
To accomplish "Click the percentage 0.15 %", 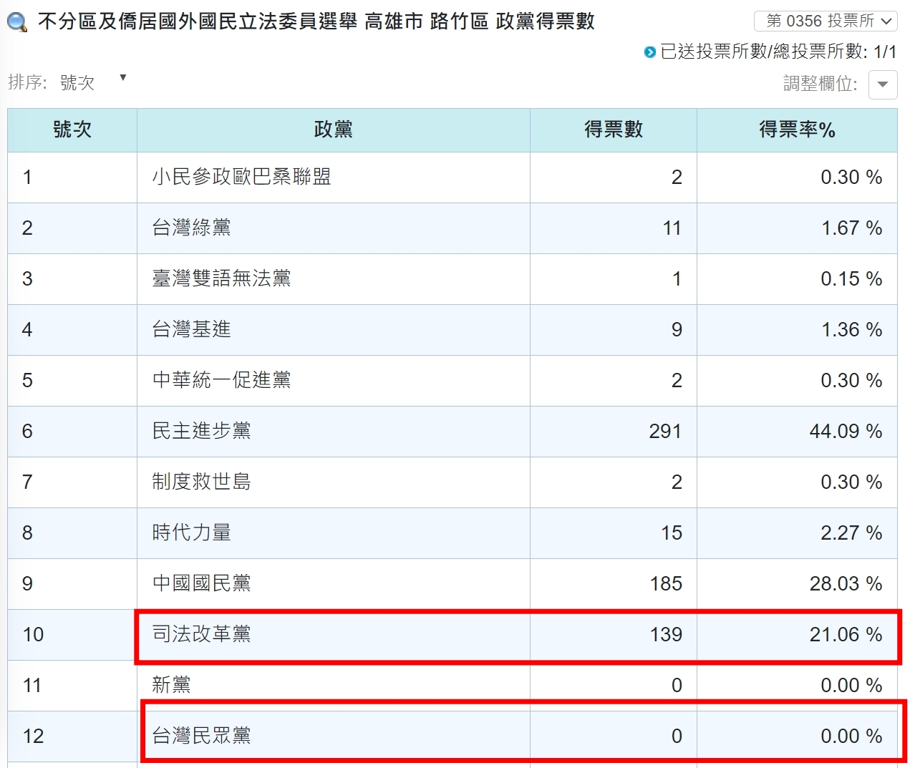I will (851, 279).
